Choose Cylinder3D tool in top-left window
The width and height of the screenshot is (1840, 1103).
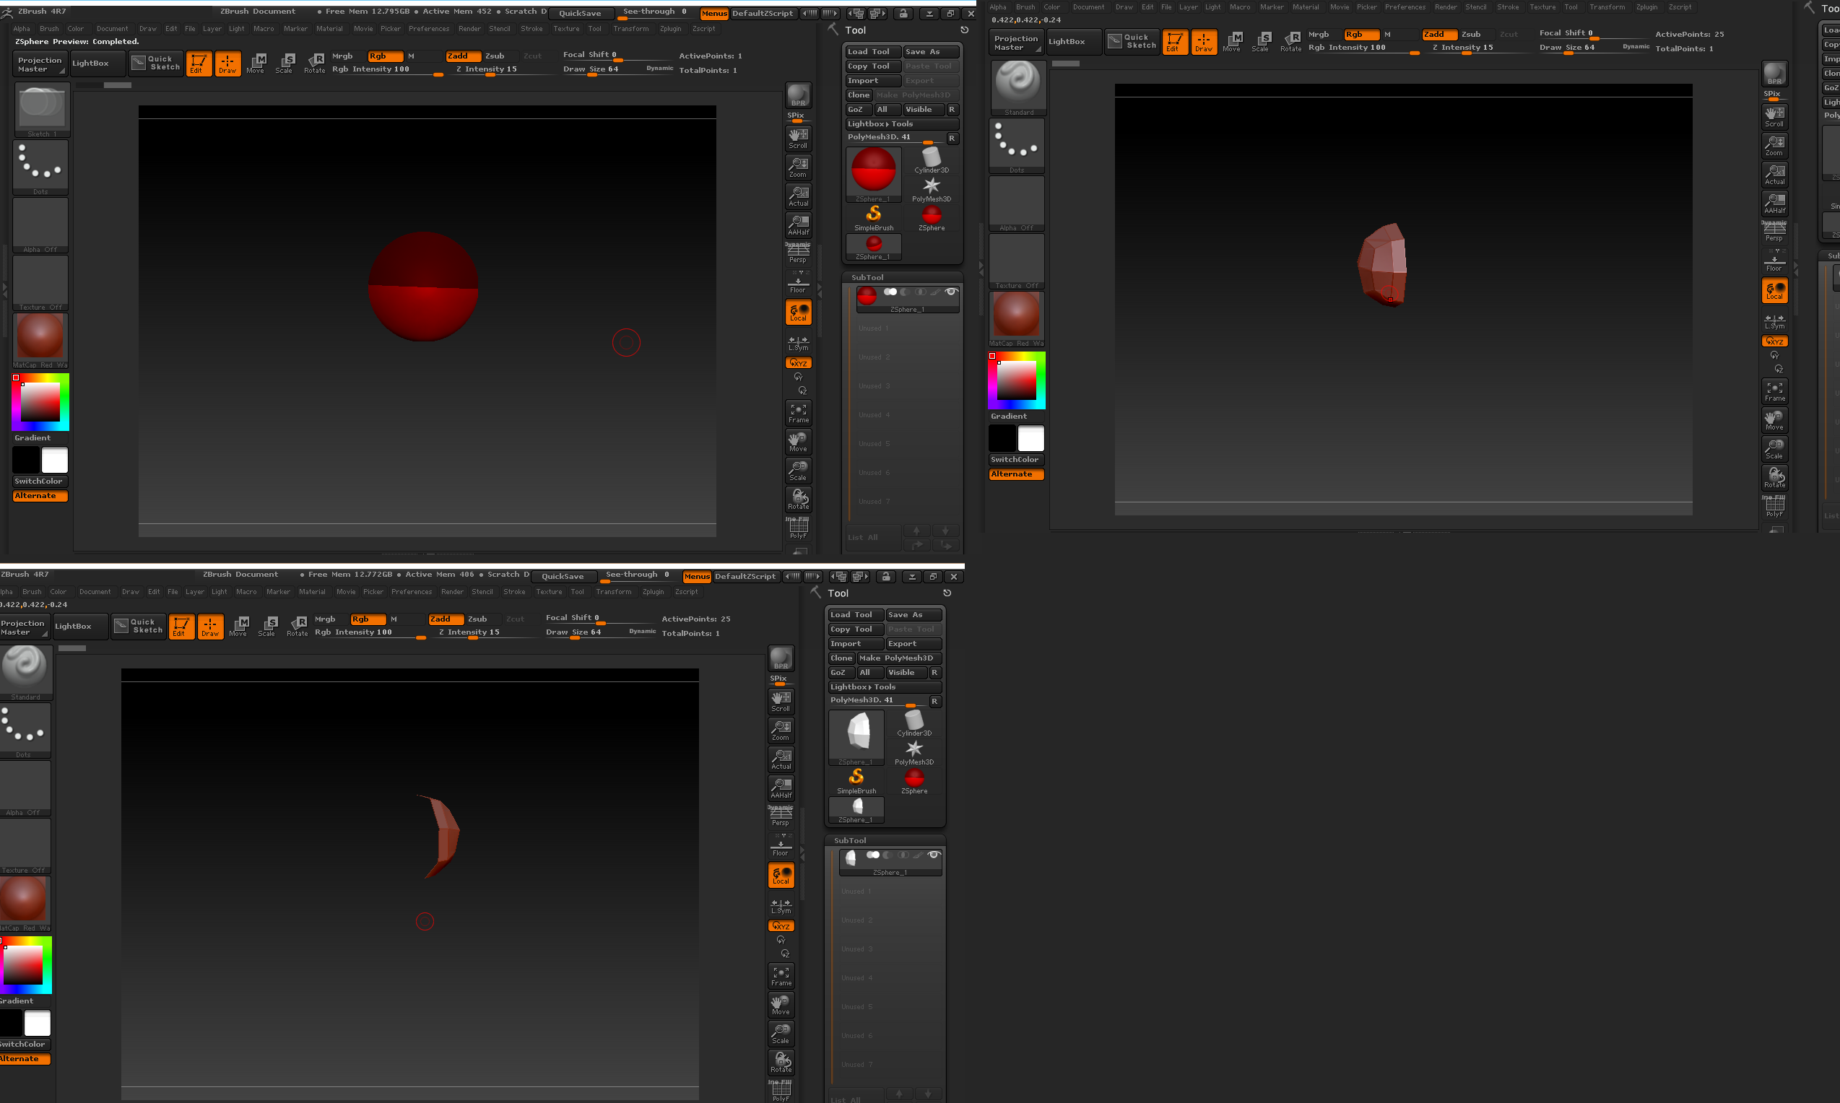932,160
